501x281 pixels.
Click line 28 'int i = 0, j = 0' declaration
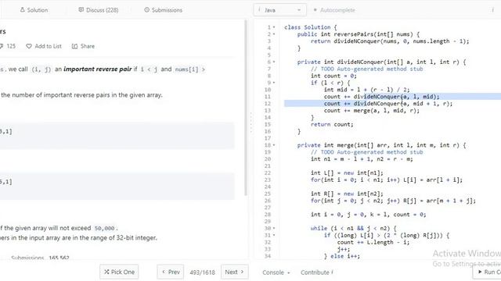(368, 215)
